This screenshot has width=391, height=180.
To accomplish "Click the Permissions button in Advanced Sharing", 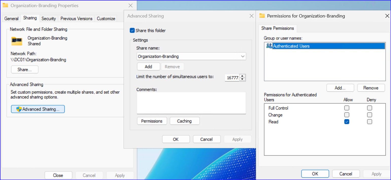I will point(152,121).
